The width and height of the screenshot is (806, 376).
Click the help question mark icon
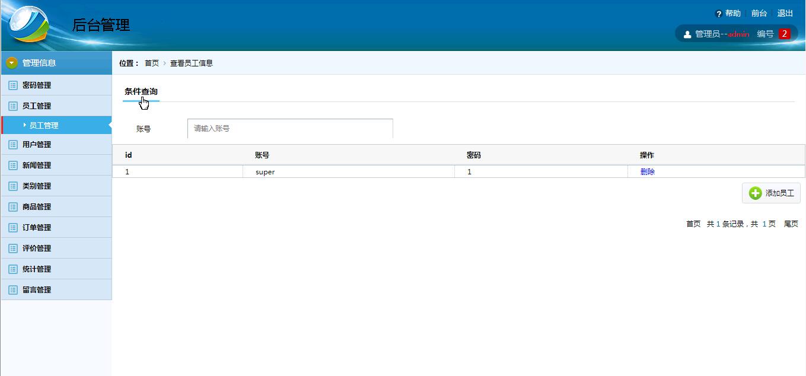click(x=719, y=14)
